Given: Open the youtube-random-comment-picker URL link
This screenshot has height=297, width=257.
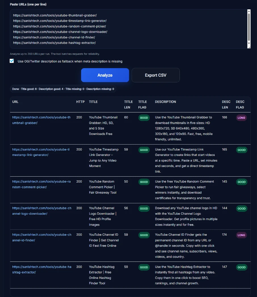Looking at the screenshot, I should pyautogui.click(x=41, y=184).
